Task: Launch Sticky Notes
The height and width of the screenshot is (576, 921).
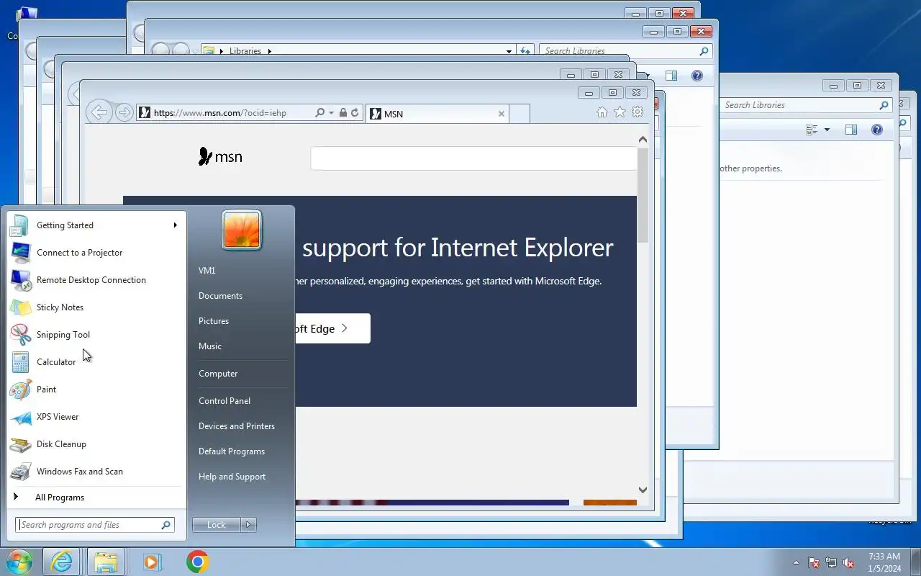Action: (x=96, y=307)
